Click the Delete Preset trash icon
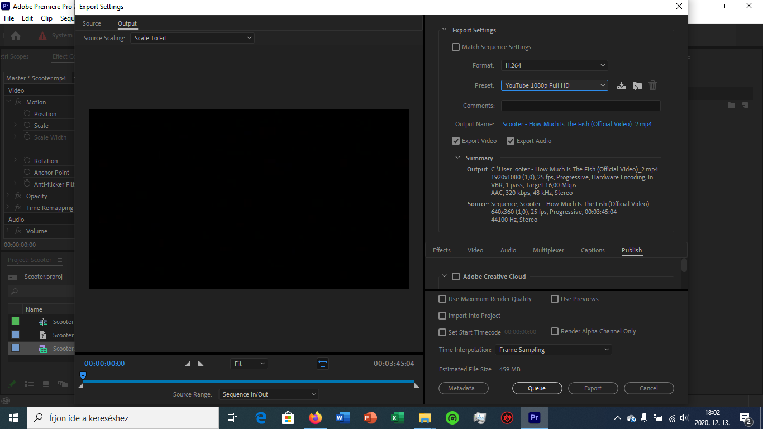This screenshot has height=429, width=763. pos(652,85)
